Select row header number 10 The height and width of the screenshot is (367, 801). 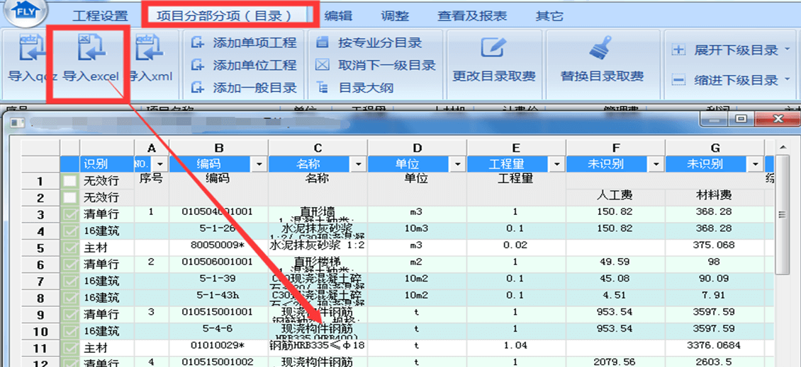[x=40, y=332]
